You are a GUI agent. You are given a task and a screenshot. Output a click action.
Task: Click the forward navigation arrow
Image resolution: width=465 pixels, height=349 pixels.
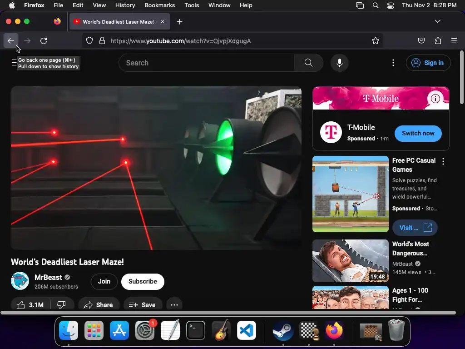[27, 40]
